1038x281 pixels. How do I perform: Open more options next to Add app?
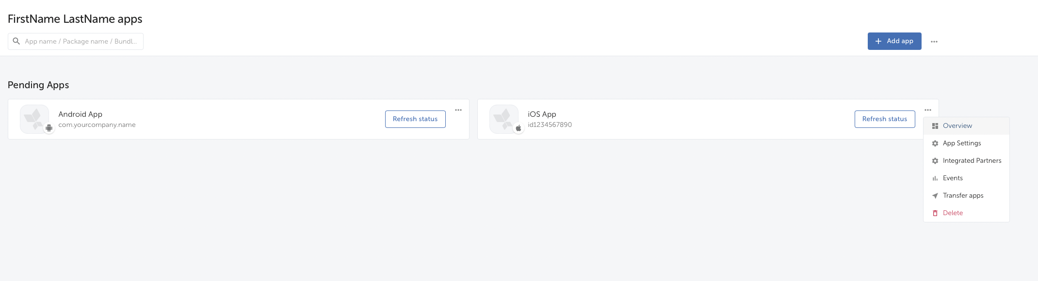[934, 42]
